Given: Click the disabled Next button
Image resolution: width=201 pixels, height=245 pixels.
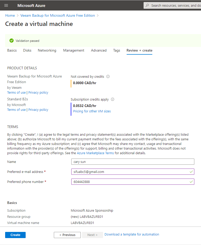Looking at the screenshot, I should 93,235.
